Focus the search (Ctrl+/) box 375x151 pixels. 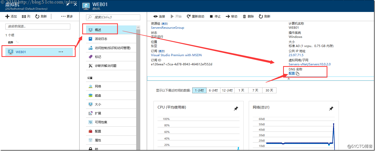tap(113, 17)
